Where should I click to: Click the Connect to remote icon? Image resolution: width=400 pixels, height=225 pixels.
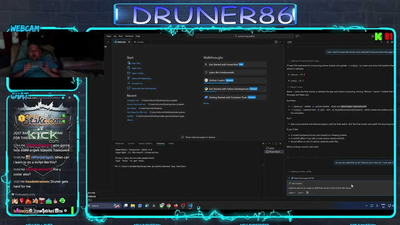click(129, 83)
